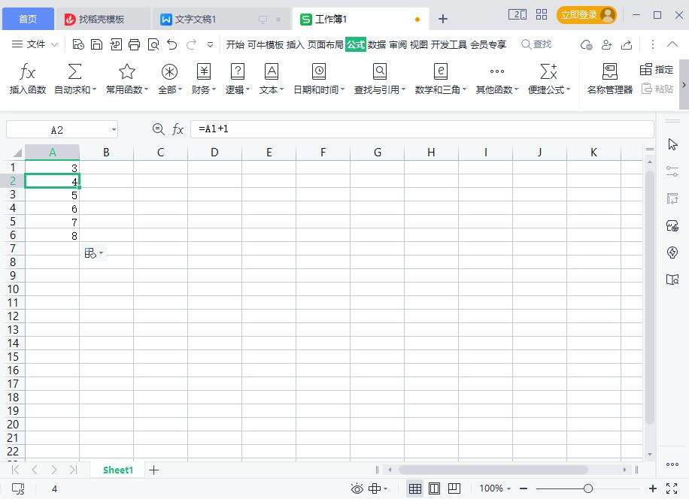Open the 文字文稿1 document tab
Viewport: 689px width, 499px height.
click(196, 19)
